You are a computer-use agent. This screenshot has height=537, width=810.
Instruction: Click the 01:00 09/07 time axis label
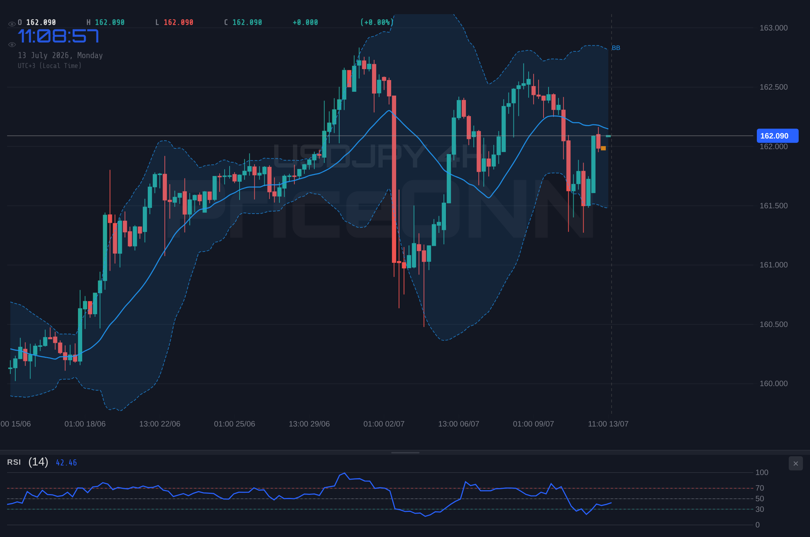(x=534, y=424)
